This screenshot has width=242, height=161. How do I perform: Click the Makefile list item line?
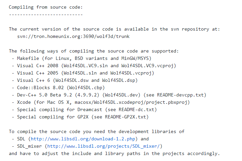[x=82, y=59]
